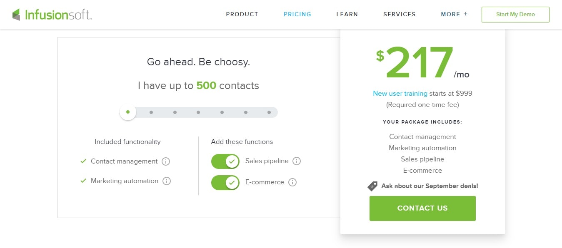This screenshot has width=562, height=248.
Task: Click the price tag deals icon
Action: (x=372, y=186)
